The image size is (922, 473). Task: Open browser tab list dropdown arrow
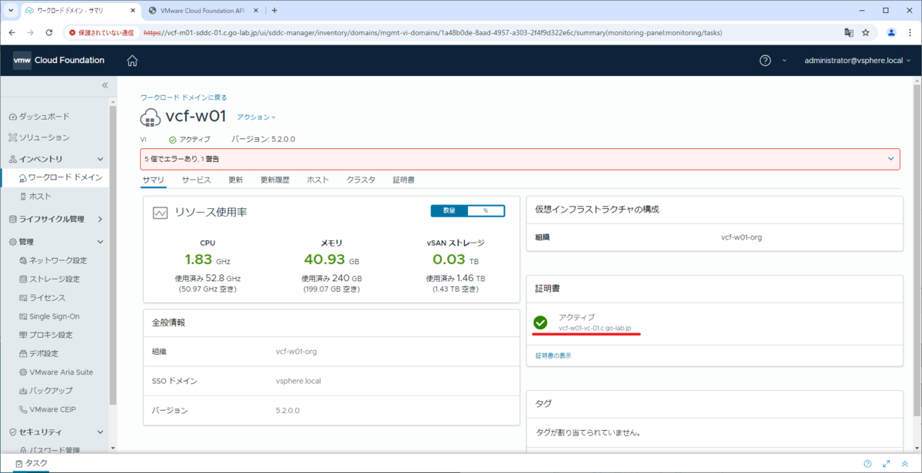pyautogui.click(x=9, y=11)
